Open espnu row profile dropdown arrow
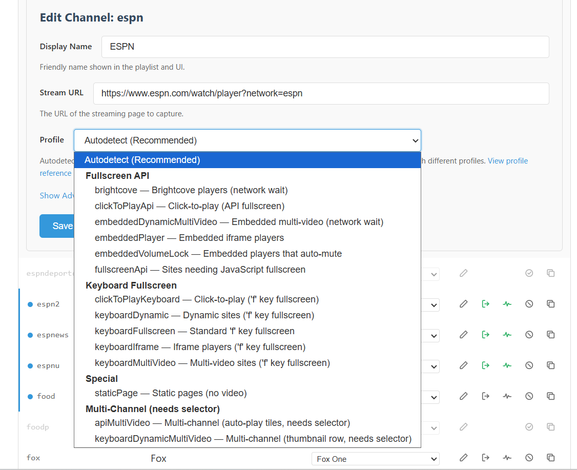The height and width of the screenshot is (470, 577). 434,366
